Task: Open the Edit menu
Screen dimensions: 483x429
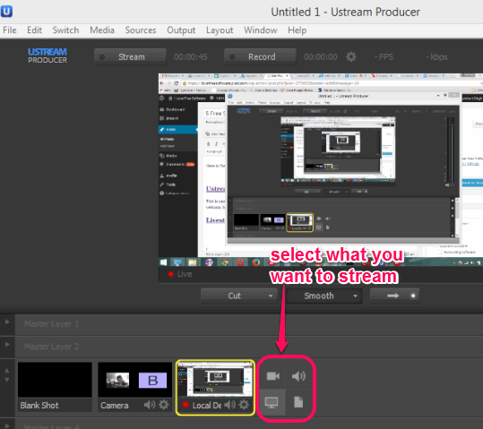Action: [x=34, y=30]
